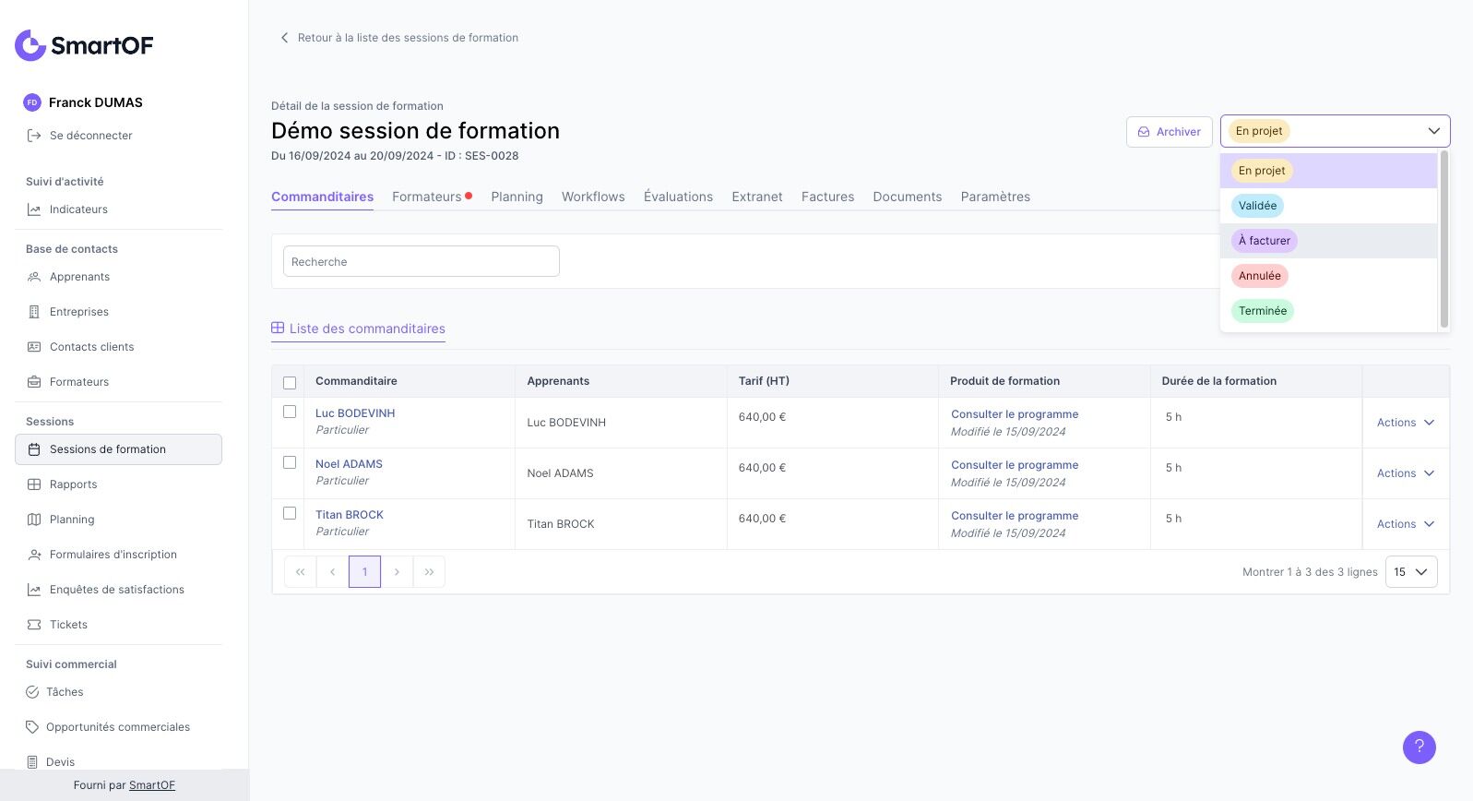Open the rows-per-page dropdown showing 15
Screen dimensions: 1473x801
click(1410, 572)
